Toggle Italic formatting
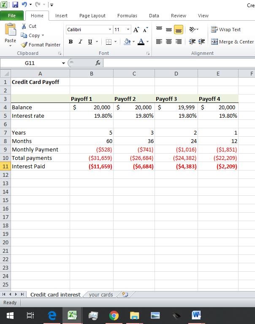The width and height of the screenshot is (255, 324). click(80, 42)
